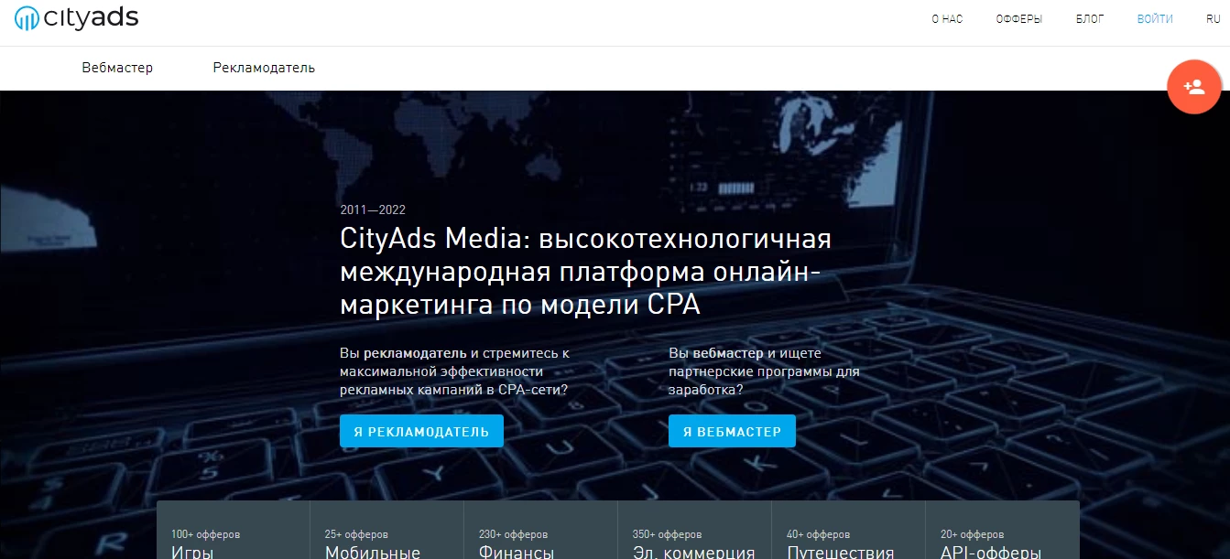
Task: Click the CityAds Media headline text
Action: 585,272
